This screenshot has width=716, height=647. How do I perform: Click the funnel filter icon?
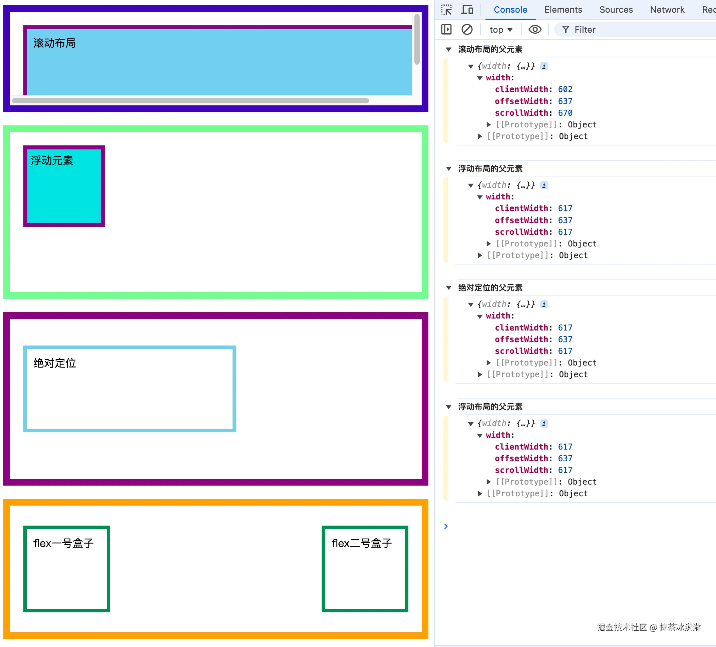(566, 29)
